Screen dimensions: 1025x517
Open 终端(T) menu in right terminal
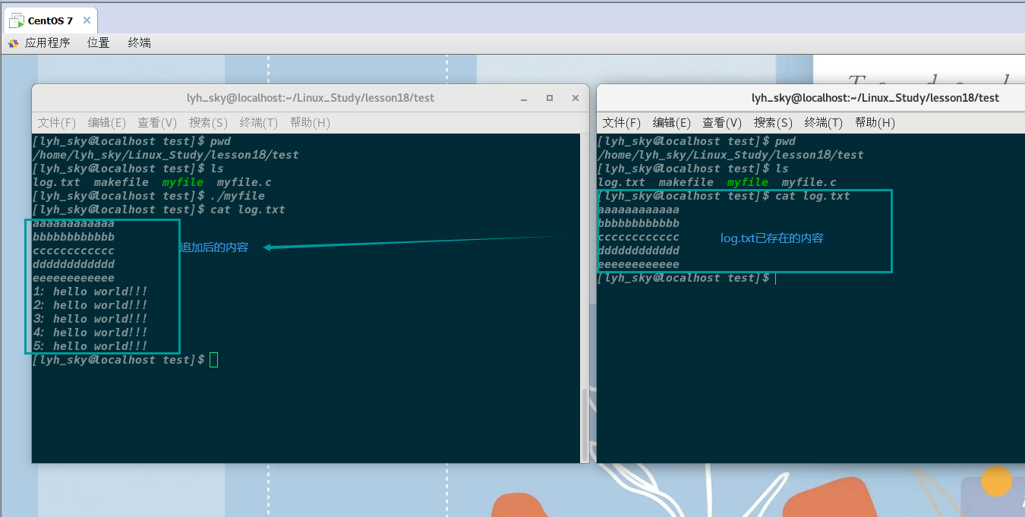tap(824, 122)
